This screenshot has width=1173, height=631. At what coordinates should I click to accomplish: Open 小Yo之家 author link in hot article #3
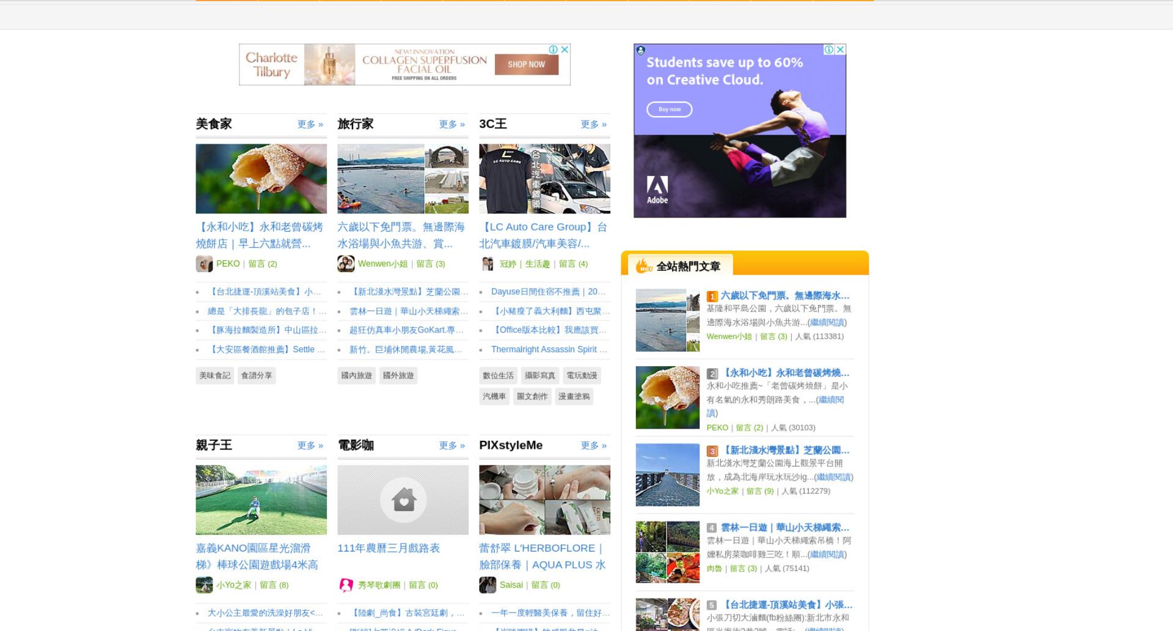[723, 491]
